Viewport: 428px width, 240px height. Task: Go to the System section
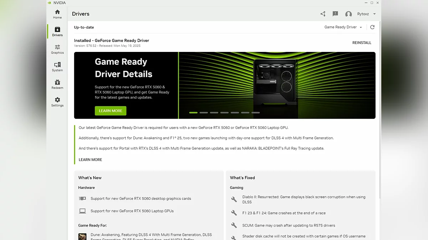(x=57, y=66)
